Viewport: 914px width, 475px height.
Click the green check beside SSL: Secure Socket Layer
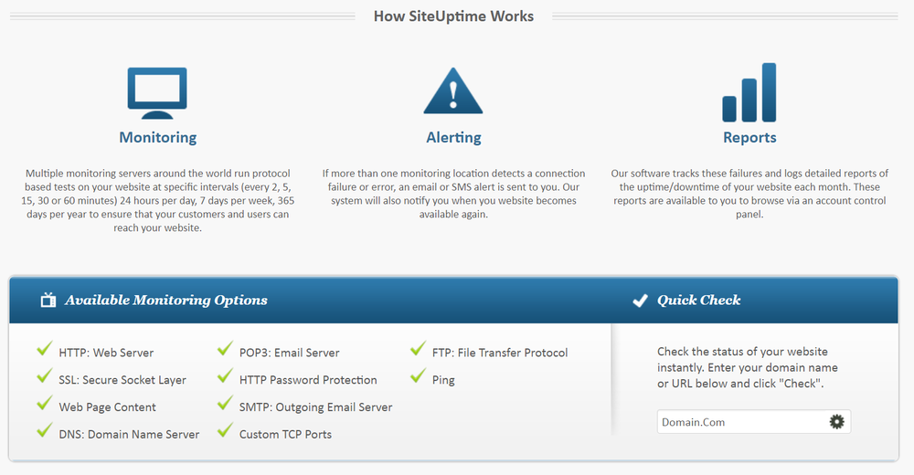[44, 376]
